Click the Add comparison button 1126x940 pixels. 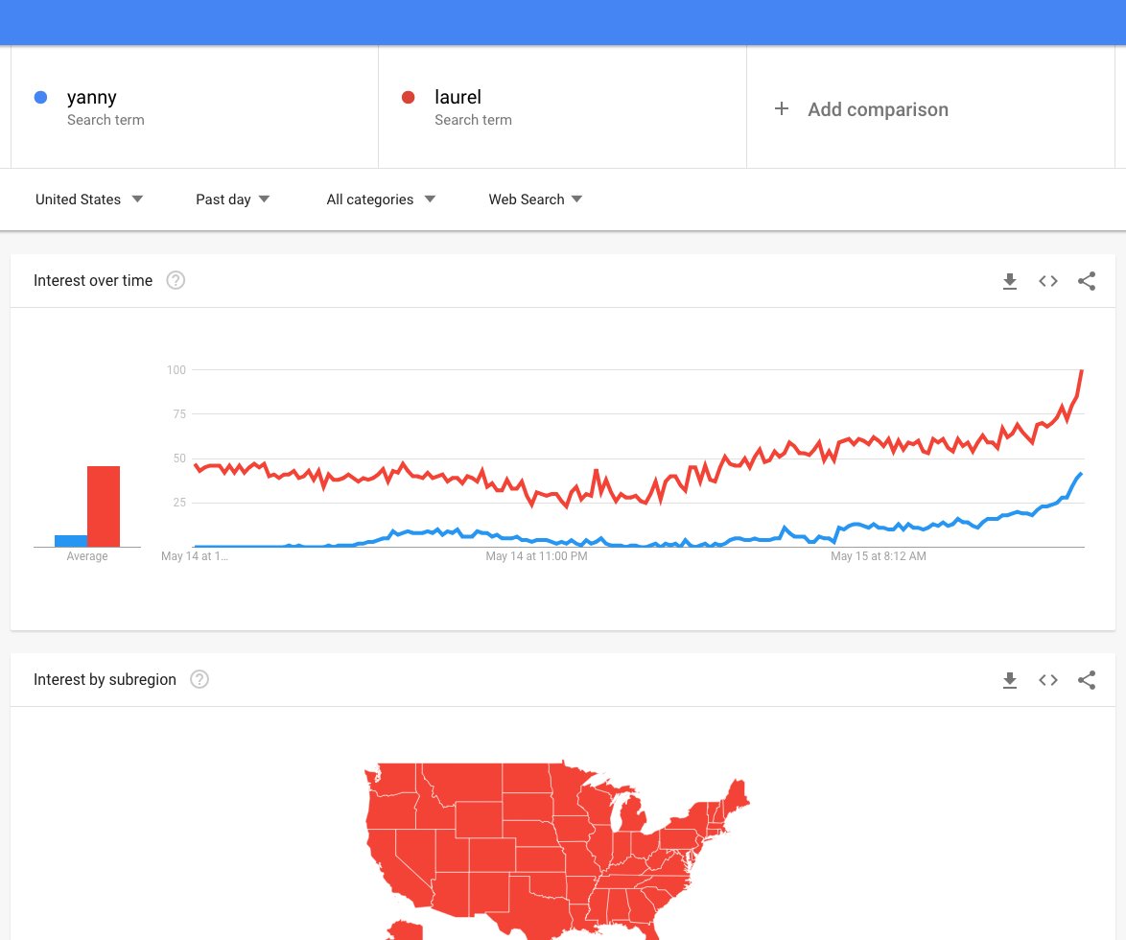point(878,109)
